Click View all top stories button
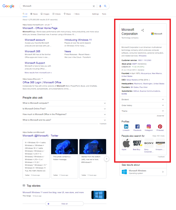 tap(64, 204)
